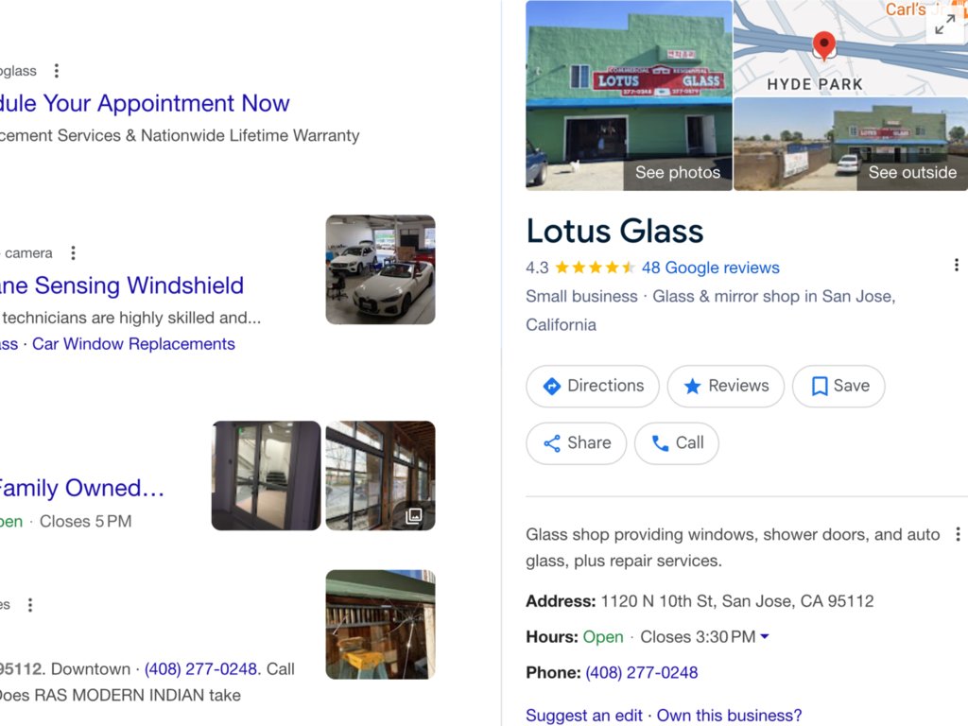Open the three-dot menu next to camera result
Screen dimensions: 968x726
point(74,253)
